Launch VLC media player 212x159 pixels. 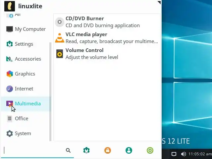tap(107, 38)
